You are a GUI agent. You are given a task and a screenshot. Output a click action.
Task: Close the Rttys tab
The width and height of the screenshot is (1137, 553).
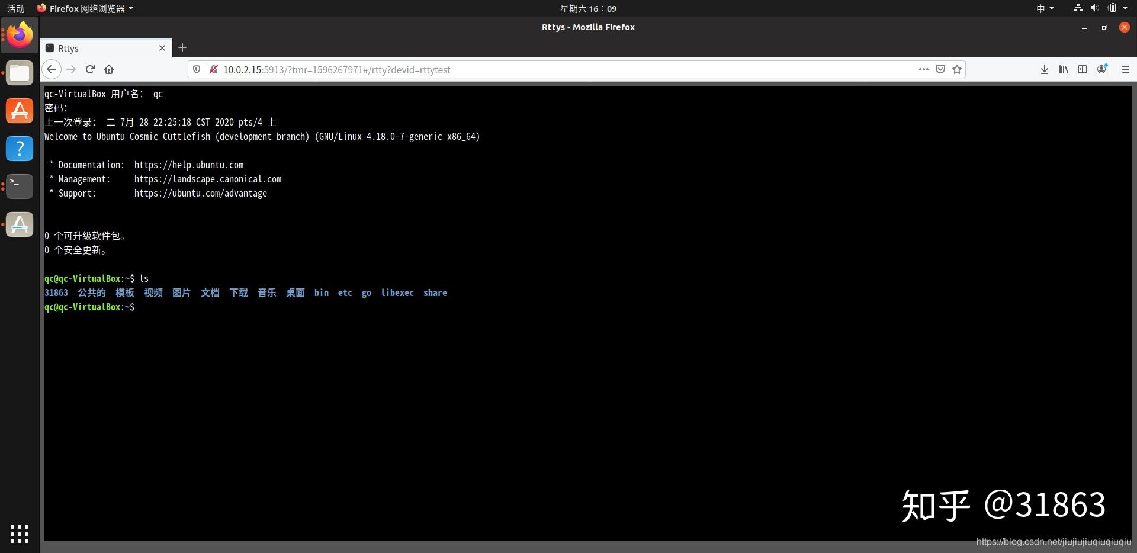[162, 48]
